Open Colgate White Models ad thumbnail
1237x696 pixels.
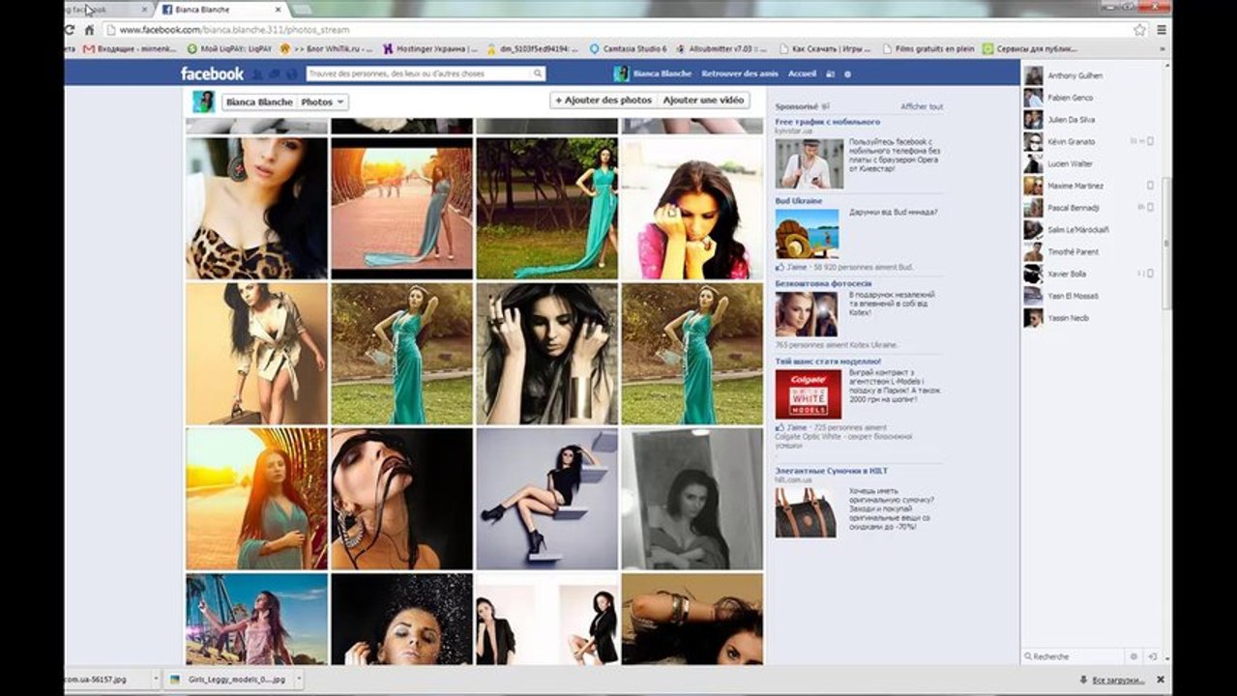[808, 394]
